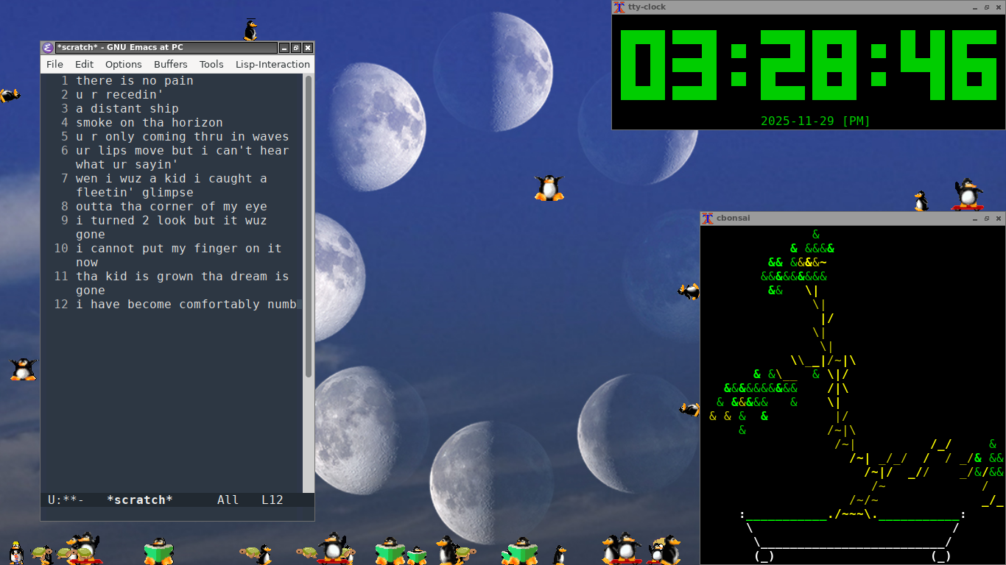Viewport: 1006px width, 565px height.
Task: Open the Buffers menu in Emacs
Action: 171,65
